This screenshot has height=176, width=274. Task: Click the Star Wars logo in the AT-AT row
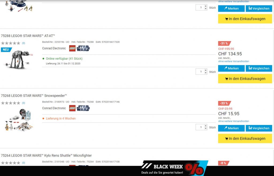[x=83, y=48]
